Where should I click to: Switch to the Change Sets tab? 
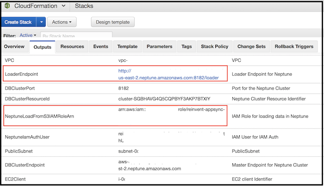[x=252, y=47]
